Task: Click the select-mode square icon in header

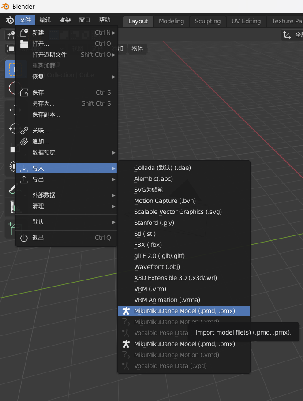Action: (x=11, y=48)
